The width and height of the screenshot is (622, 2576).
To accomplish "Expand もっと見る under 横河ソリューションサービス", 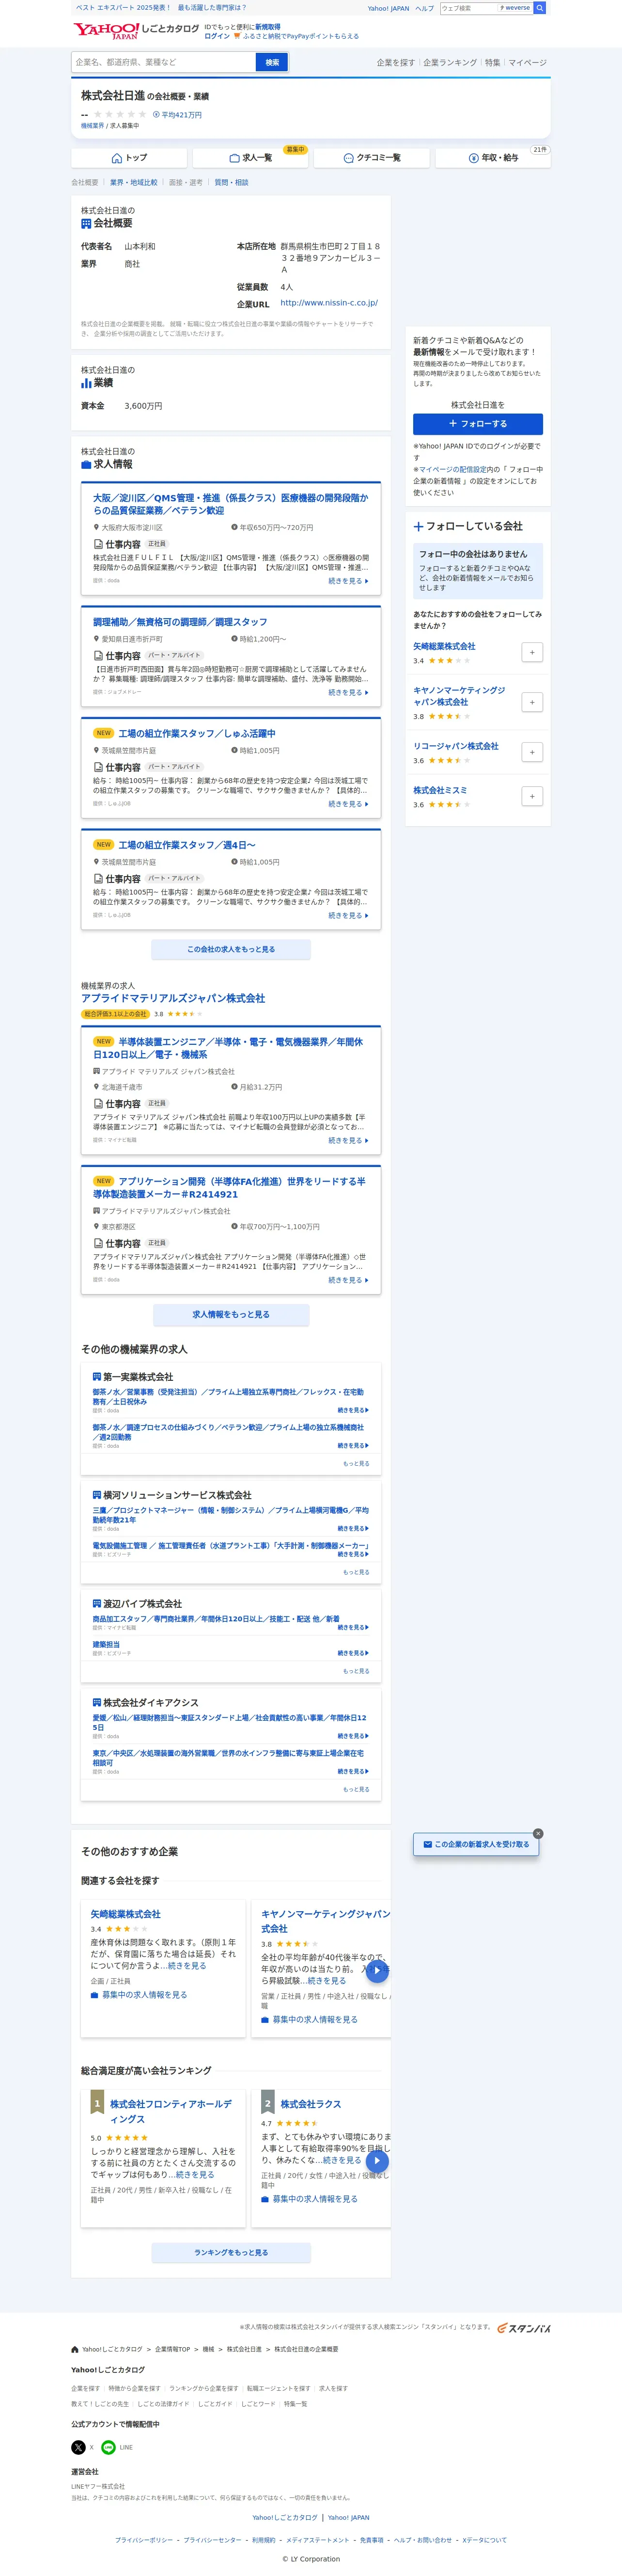I will point(356,1572).
